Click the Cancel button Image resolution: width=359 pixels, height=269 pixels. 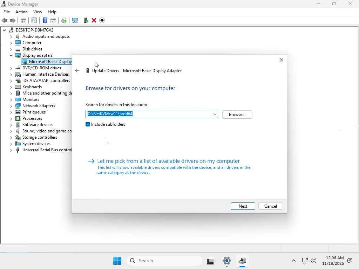(x=270, y=206)
